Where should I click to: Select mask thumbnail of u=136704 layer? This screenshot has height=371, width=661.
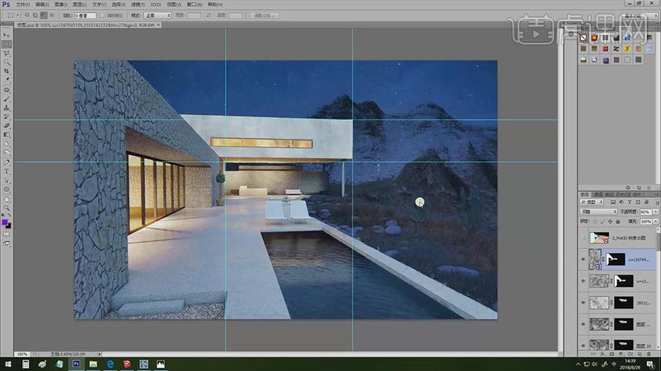[616, 260]
